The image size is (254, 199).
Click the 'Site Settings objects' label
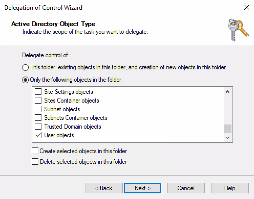coord(69,92)
